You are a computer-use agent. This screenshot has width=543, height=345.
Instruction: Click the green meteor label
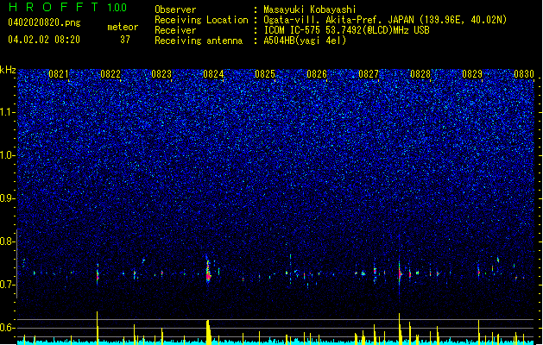[123, 27]
